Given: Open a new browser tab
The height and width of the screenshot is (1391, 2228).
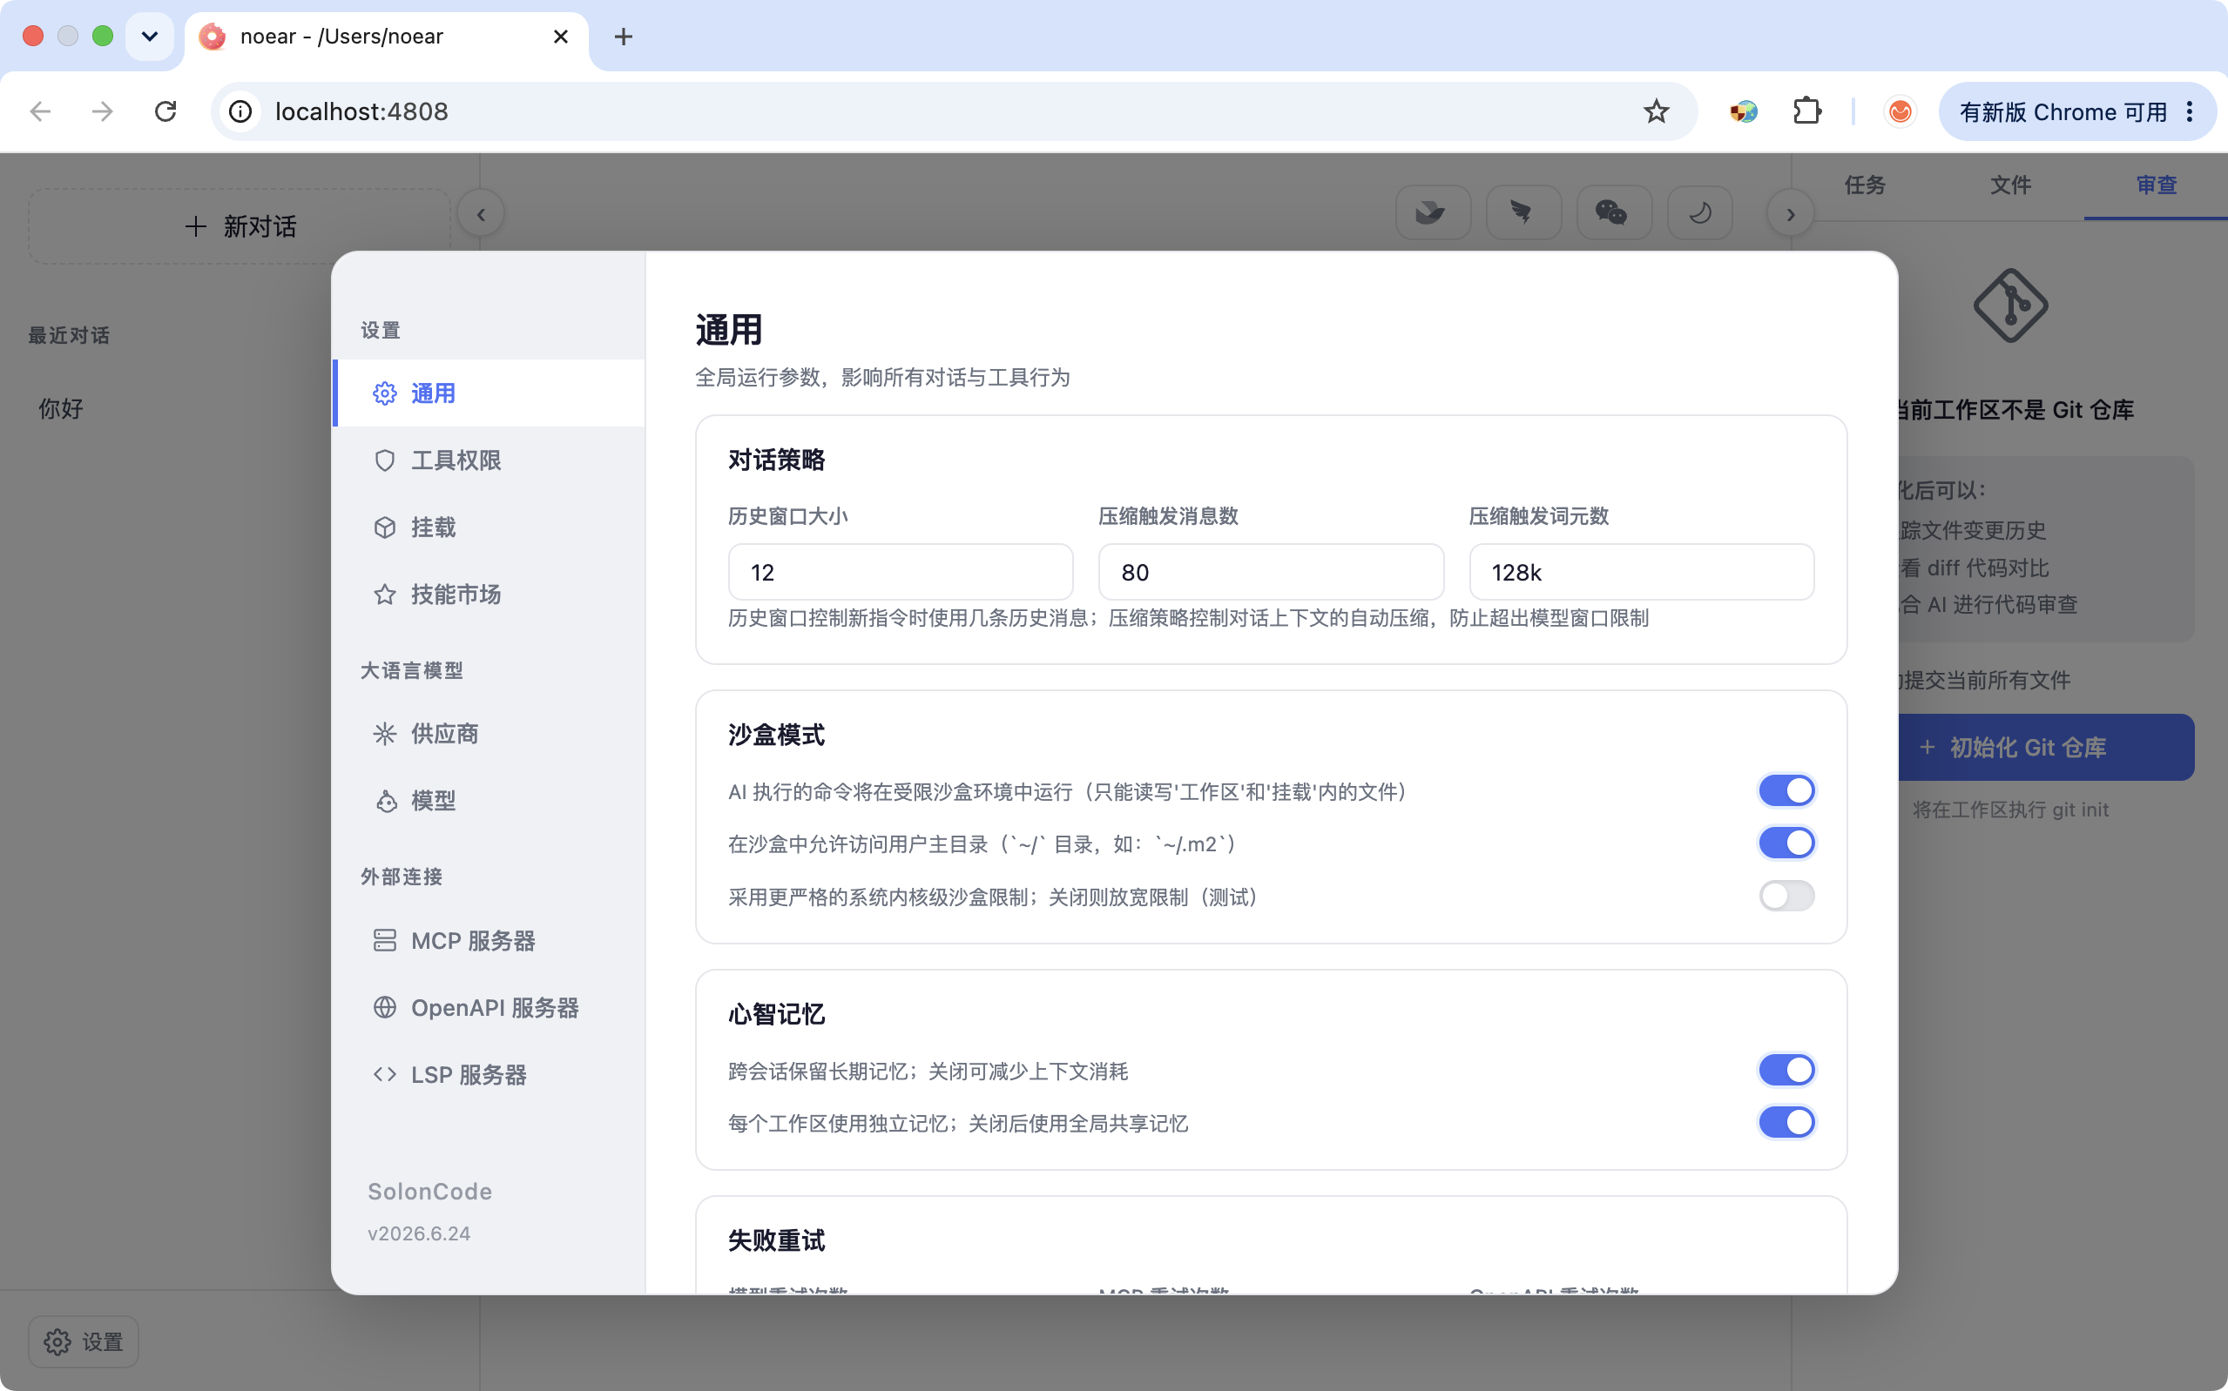Looking at the screenshot, I should point(623,37).
